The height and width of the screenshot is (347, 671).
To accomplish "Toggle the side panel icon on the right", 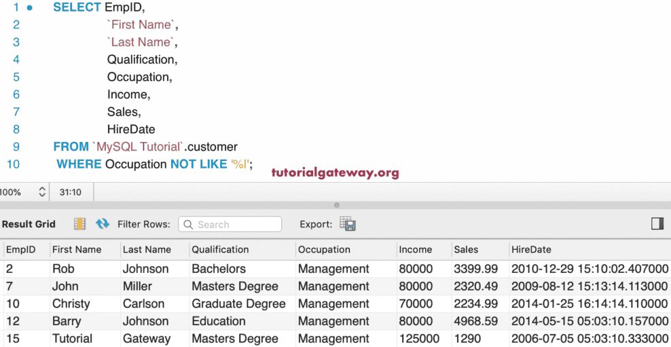I will point(657,224).
